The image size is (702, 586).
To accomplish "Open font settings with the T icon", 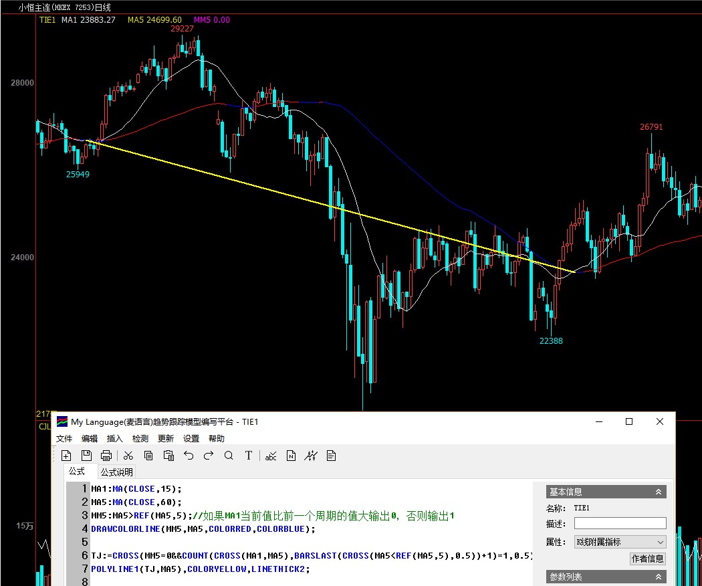I will (x=249, y=456).
